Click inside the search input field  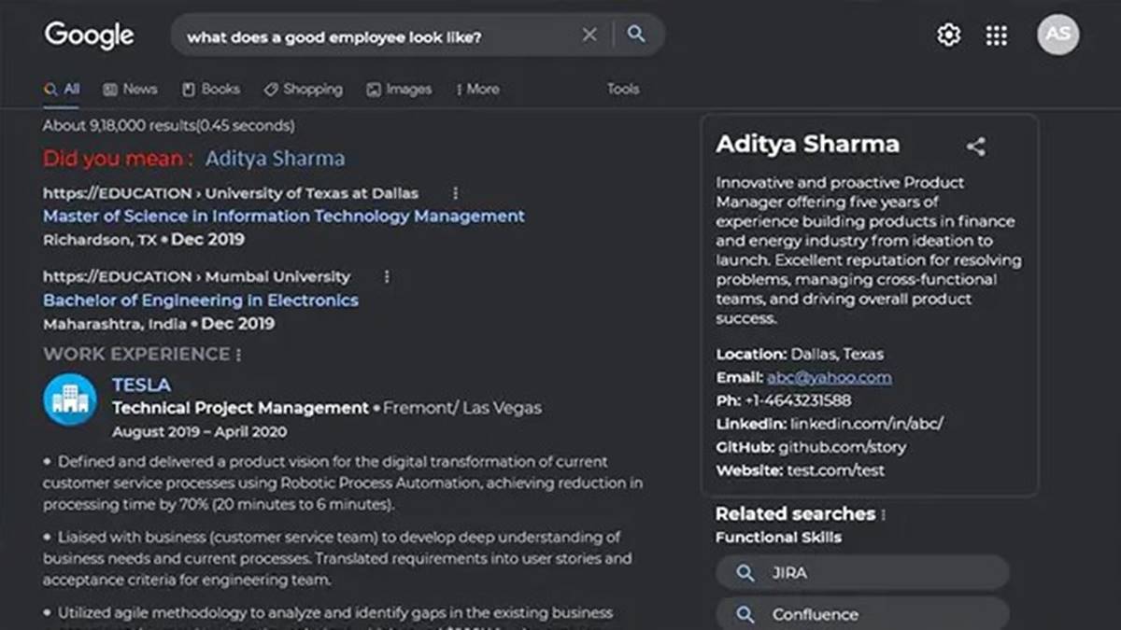pos(374,34)
